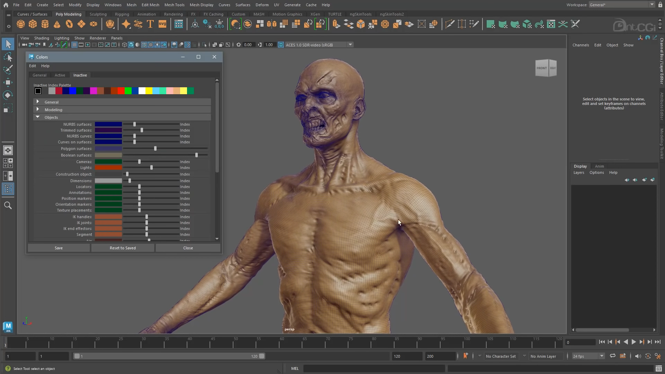Viewport: 665px width, 374px height.
Task: Choose the Select tool in the toolbox
Action: 8,44
